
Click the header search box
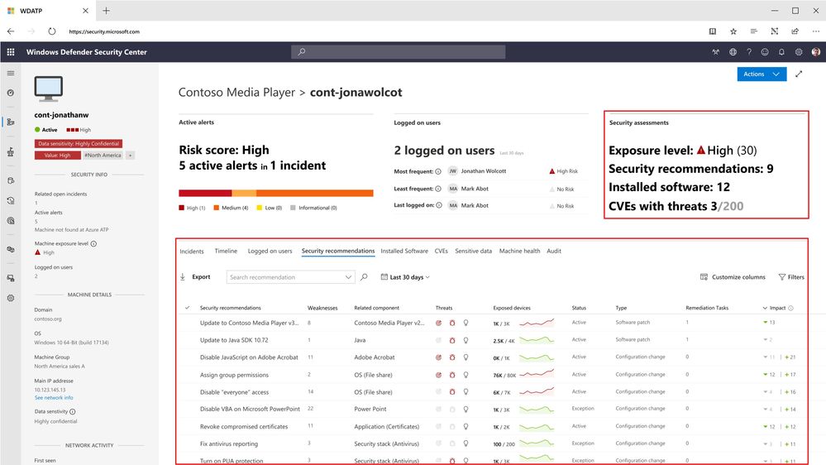pos(399,51)
